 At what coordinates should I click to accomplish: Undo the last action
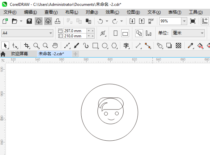[x=100, y=21]
